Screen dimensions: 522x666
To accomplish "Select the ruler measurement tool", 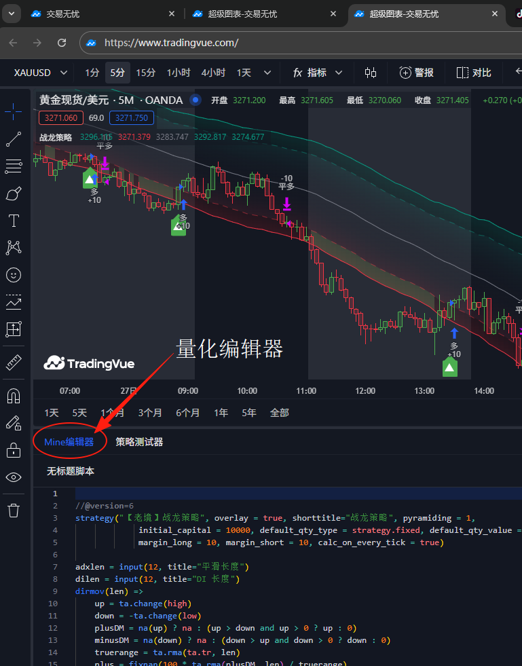I will pyautogui.click(x=13, y=363).
